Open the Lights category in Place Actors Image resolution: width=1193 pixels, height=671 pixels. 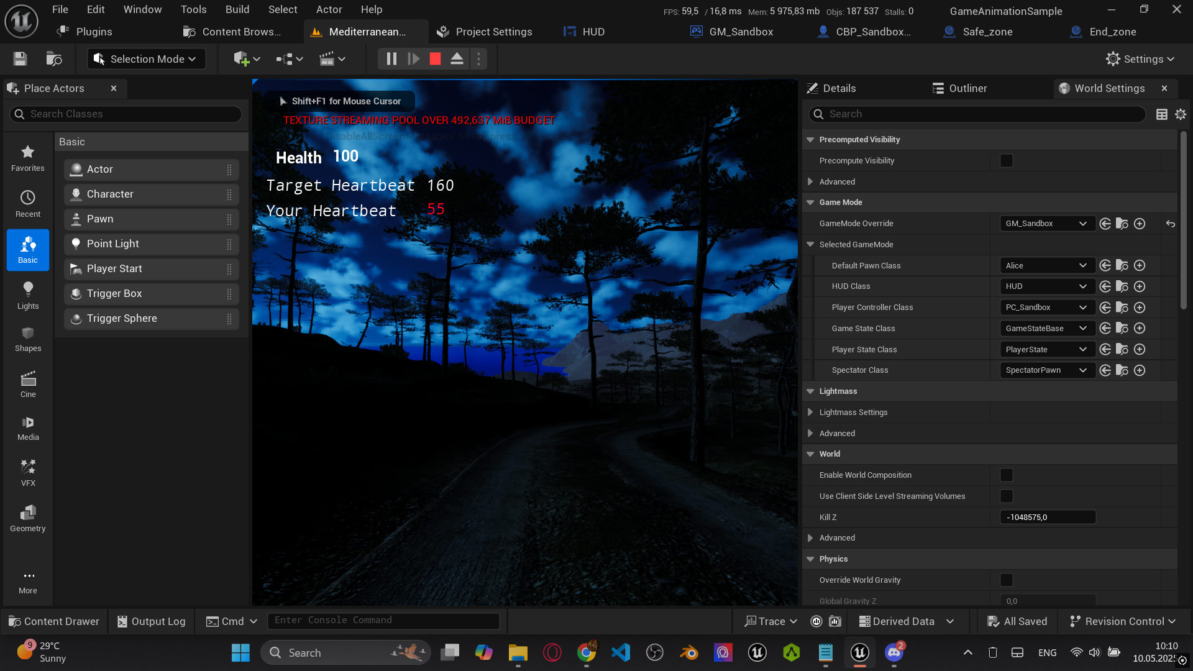tap(28, 295)
